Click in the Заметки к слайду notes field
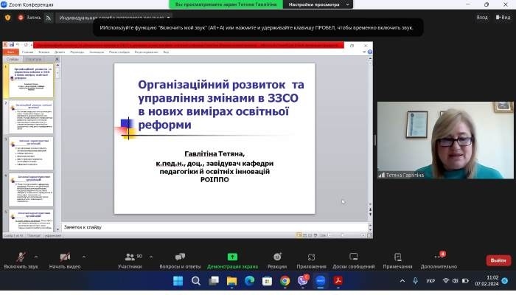 point(214,227)
